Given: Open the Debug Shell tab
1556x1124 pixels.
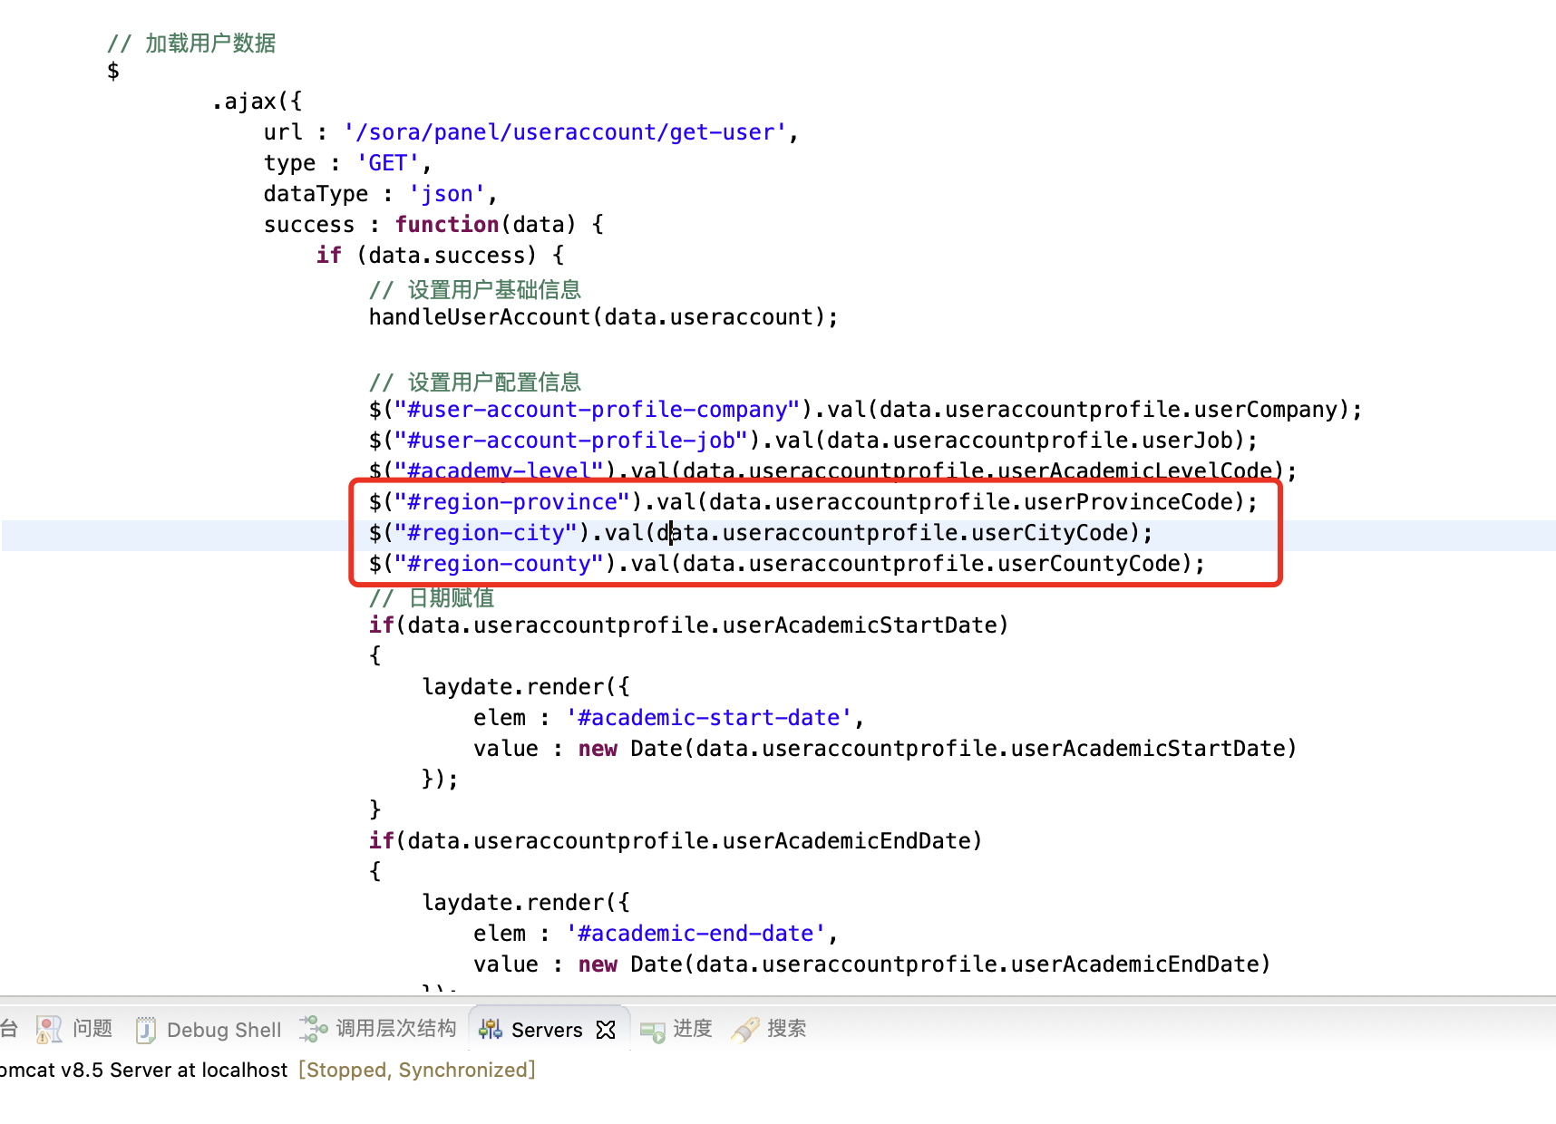Looking at the screenshot, I should click(223, 1030).
